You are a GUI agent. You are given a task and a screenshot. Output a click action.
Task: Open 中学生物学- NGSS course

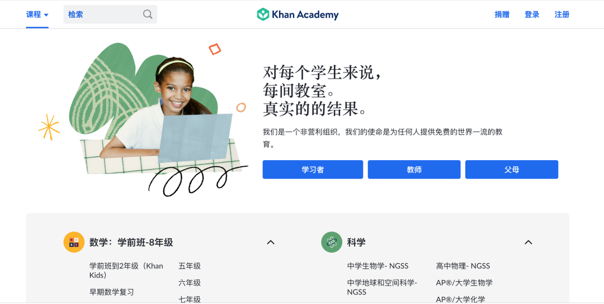(x=377, y=266)
